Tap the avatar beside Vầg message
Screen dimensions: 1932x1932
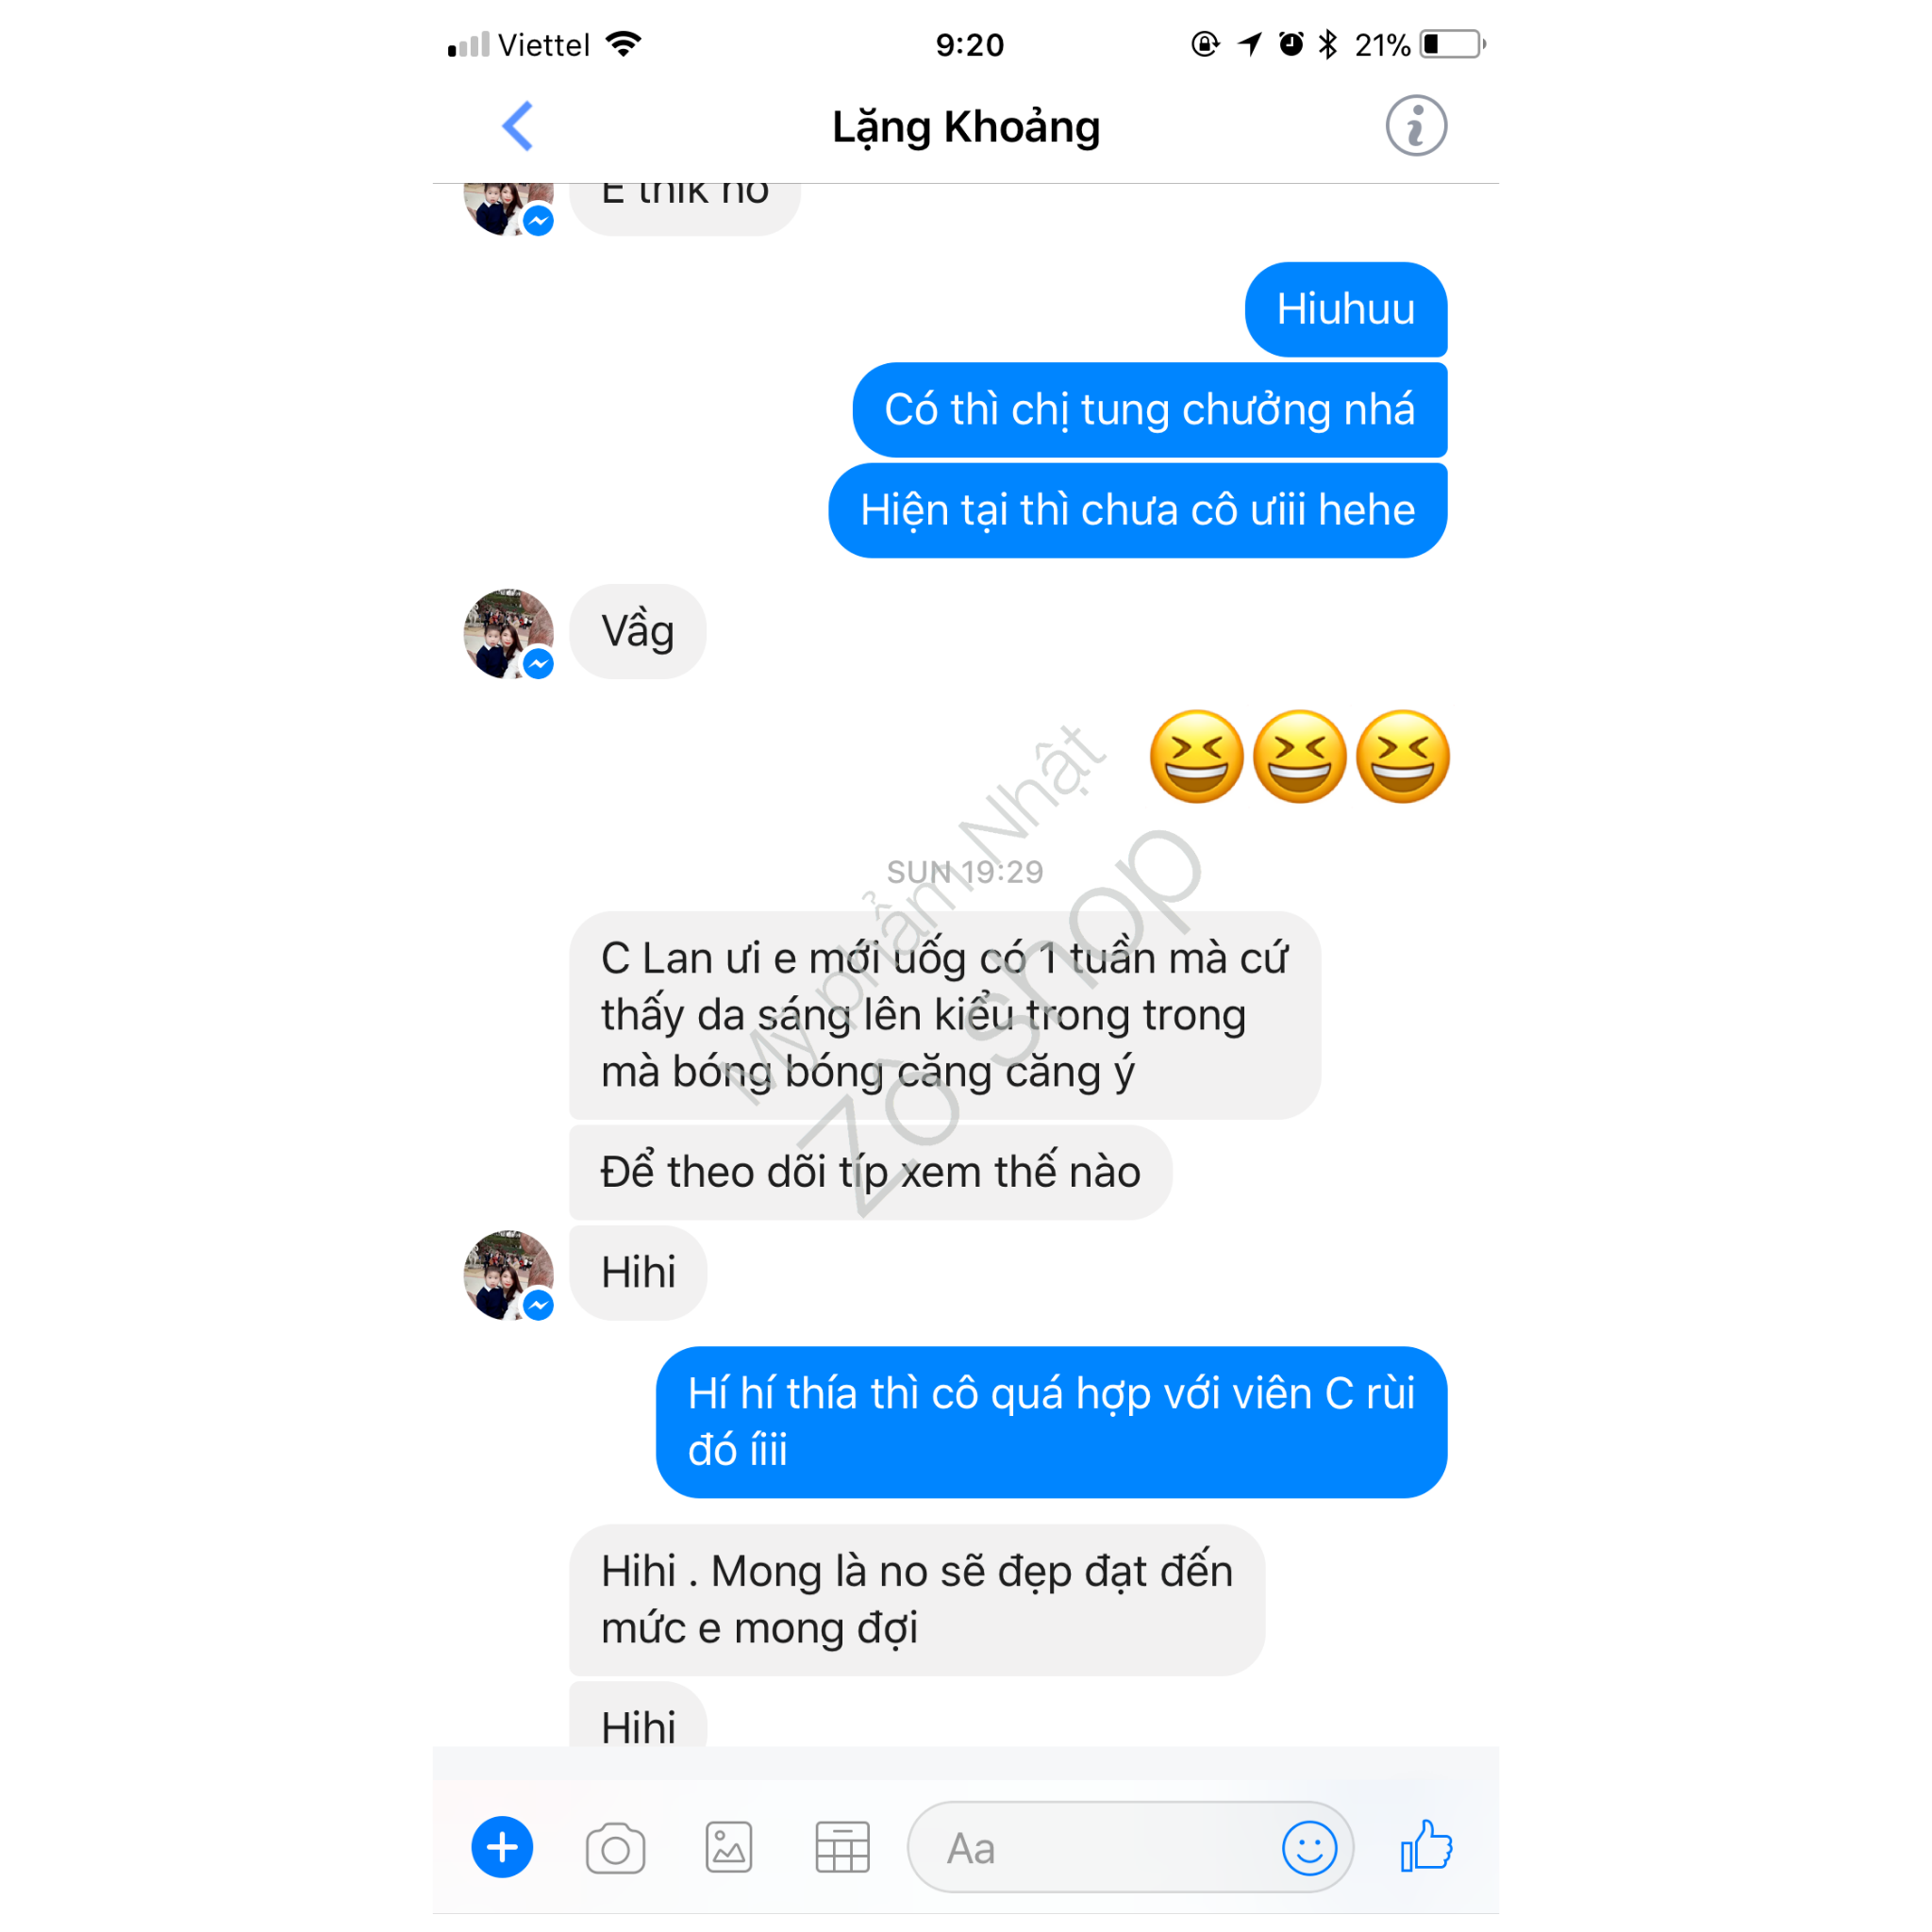point(509,633)
